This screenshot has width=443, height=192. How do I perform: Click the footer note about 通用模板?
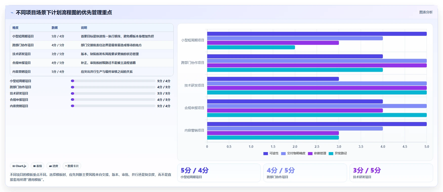91,177
